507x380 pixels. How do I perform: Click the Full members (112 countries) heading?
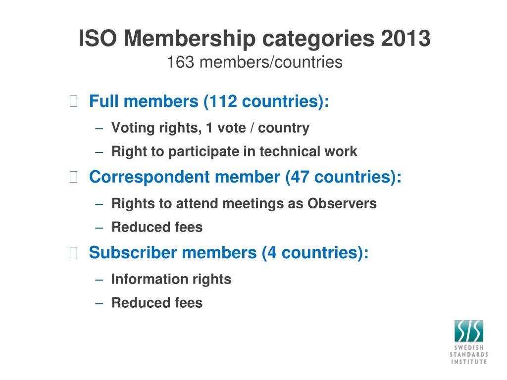[209, 101]
